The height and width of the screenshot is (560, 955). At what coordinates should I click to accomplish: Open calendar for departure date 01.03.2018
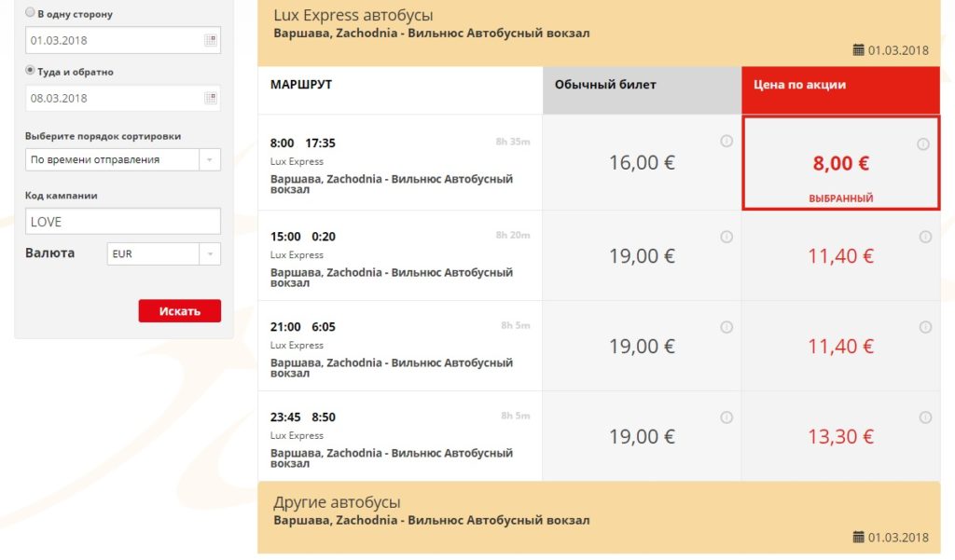(x=210, y=40)
